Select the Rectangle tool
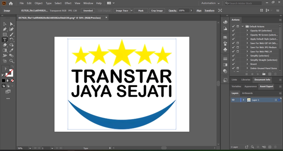 [x=5, y=34]
